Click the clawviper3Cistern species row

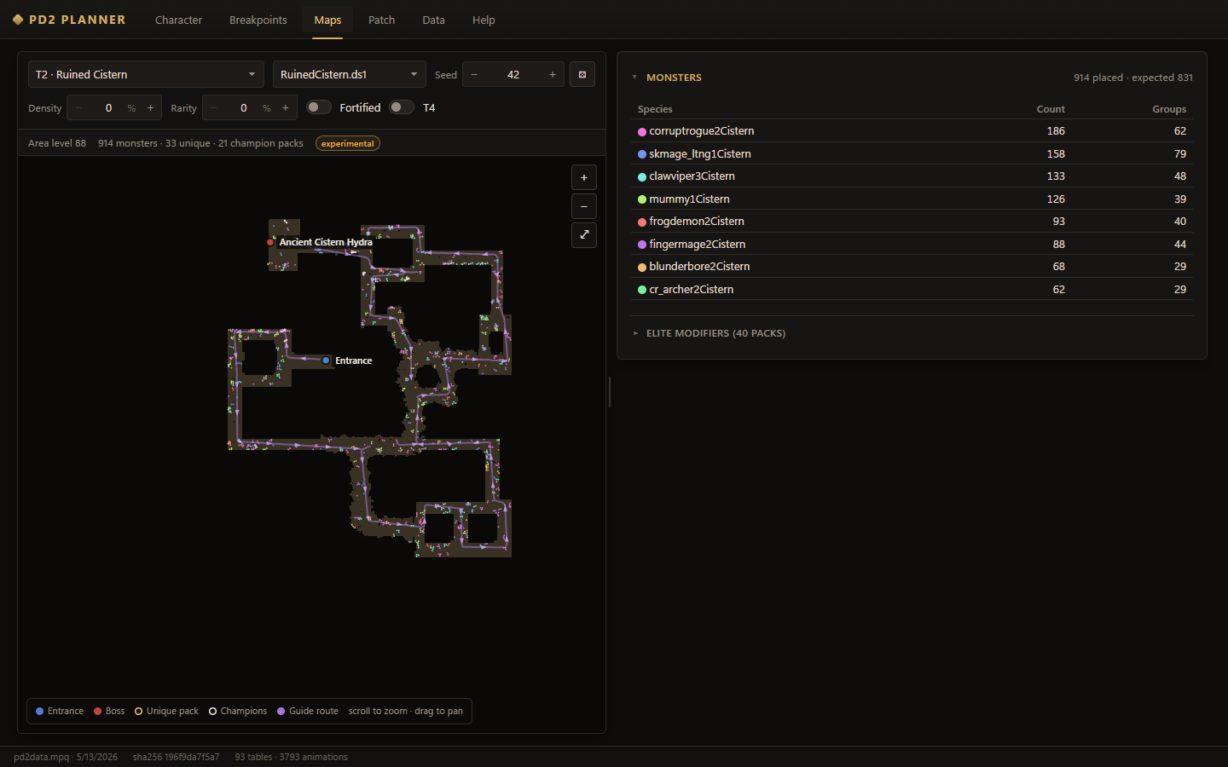912,176
